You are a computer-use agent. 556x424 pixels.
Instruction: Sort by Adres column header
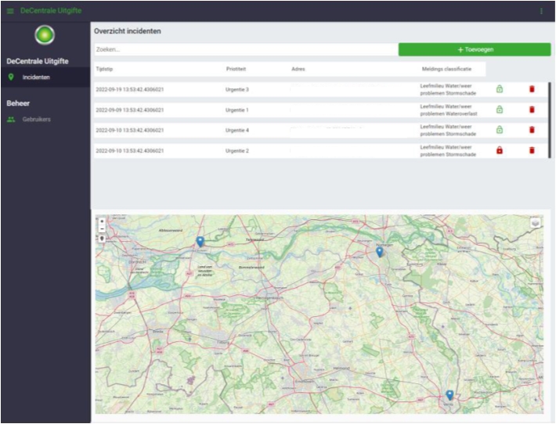click(298, 69)
